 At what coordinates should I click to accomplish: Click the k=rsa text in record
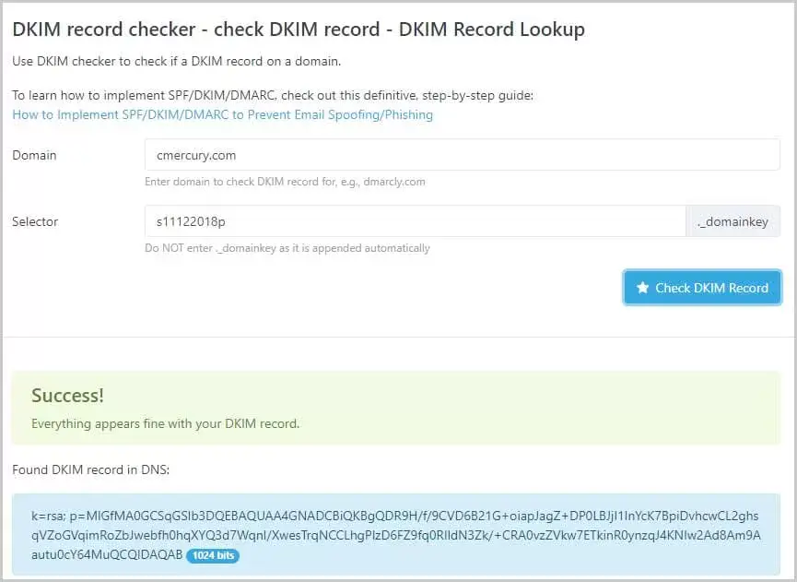click(50, 517)
